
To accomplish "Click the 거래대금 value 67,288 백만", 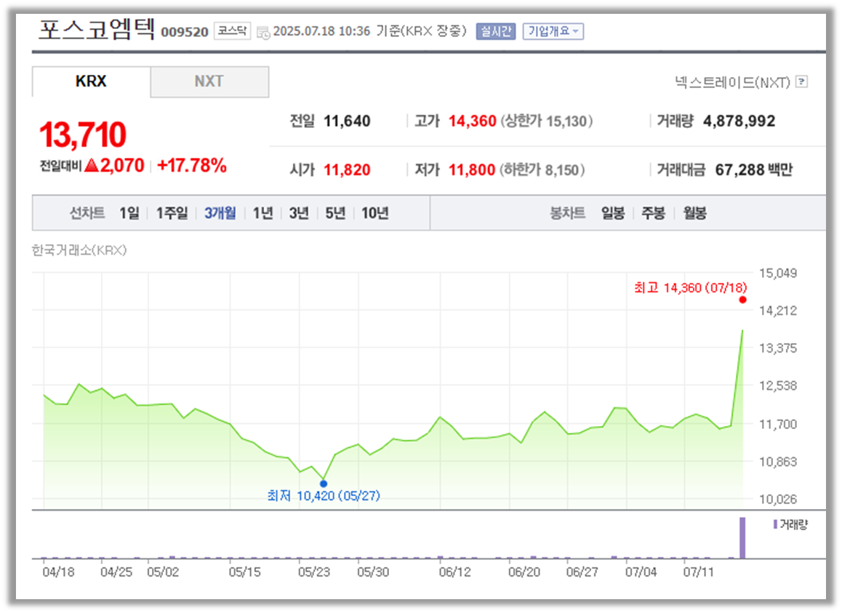I will (754, 169).
